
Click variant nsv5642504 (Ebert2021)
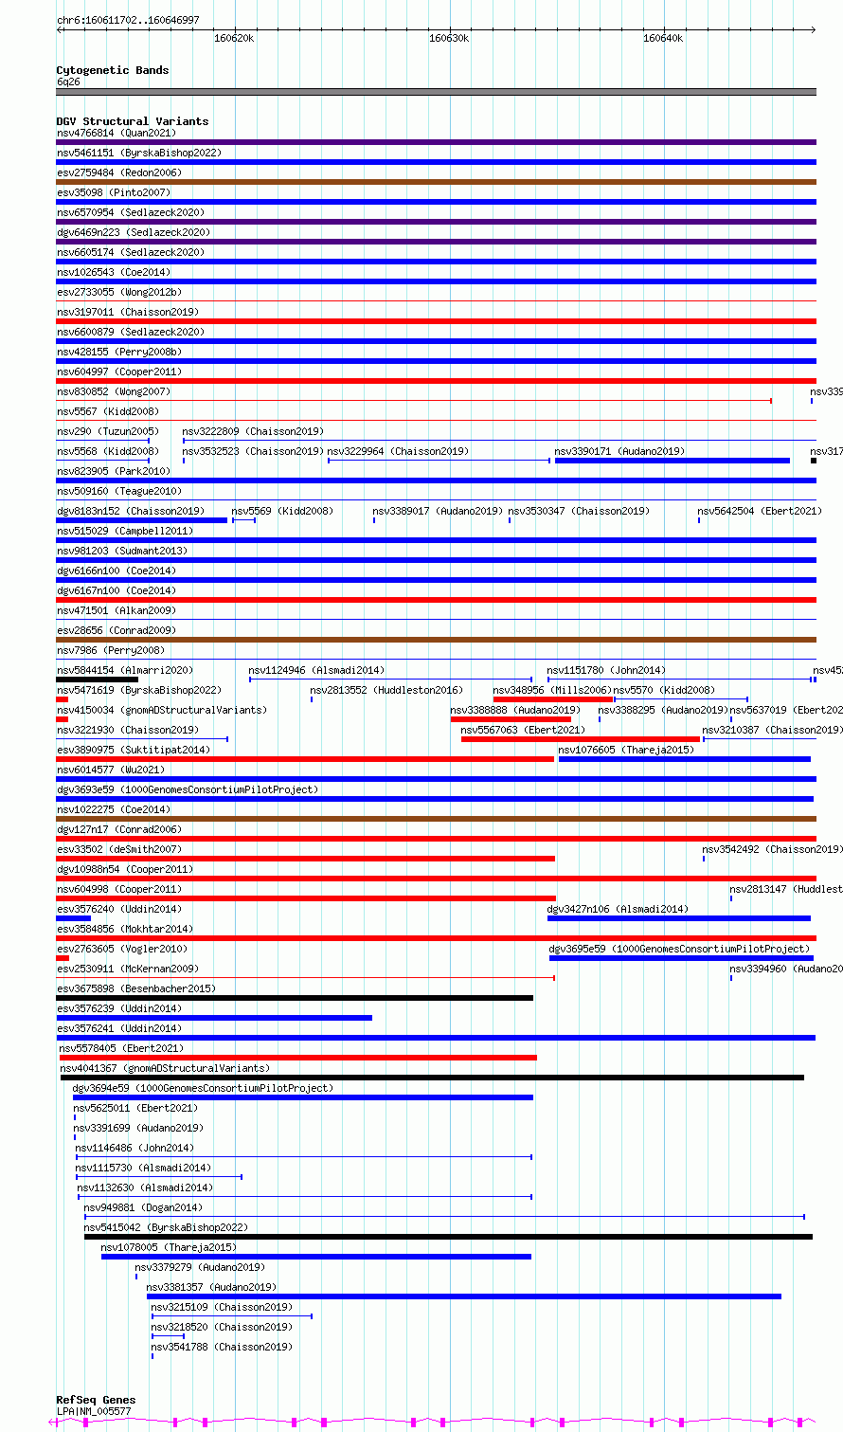(760, 511)
